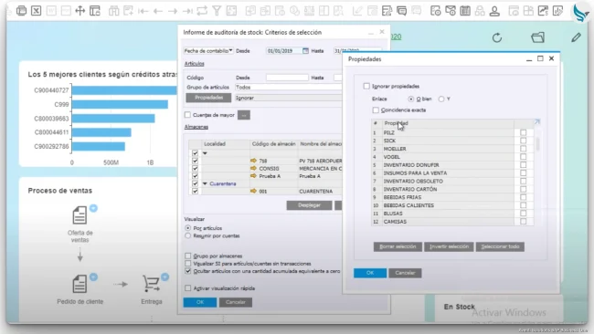Click the Next Record right arrow
Screen dimensions: 594x334
coord(173,11)
